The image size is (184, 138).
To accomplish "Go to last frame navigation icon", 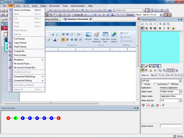I will point(108,15).
